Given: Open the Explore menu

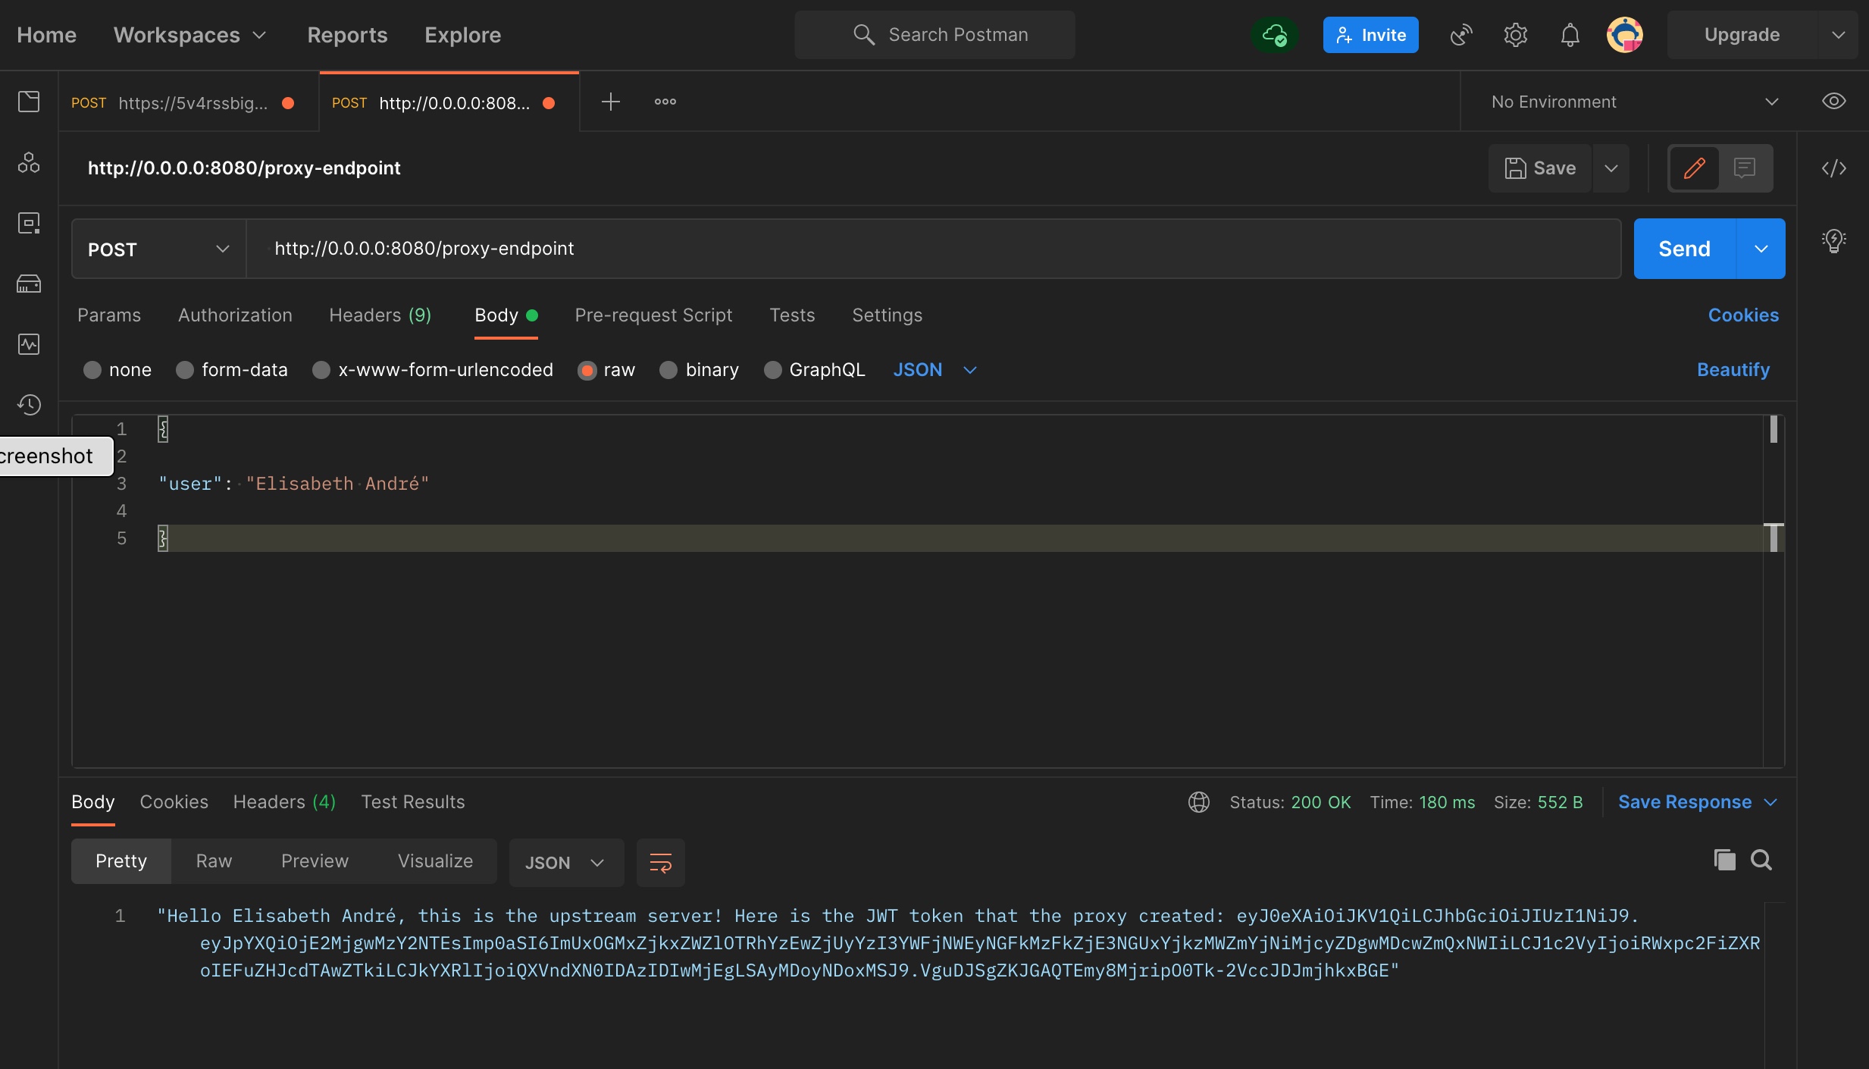Looking at the screenshot, I should (x=462, y=35).
